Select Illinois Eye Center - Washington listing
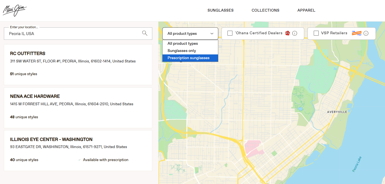Viewport: 385px width, 184px height. click(51, 140)
